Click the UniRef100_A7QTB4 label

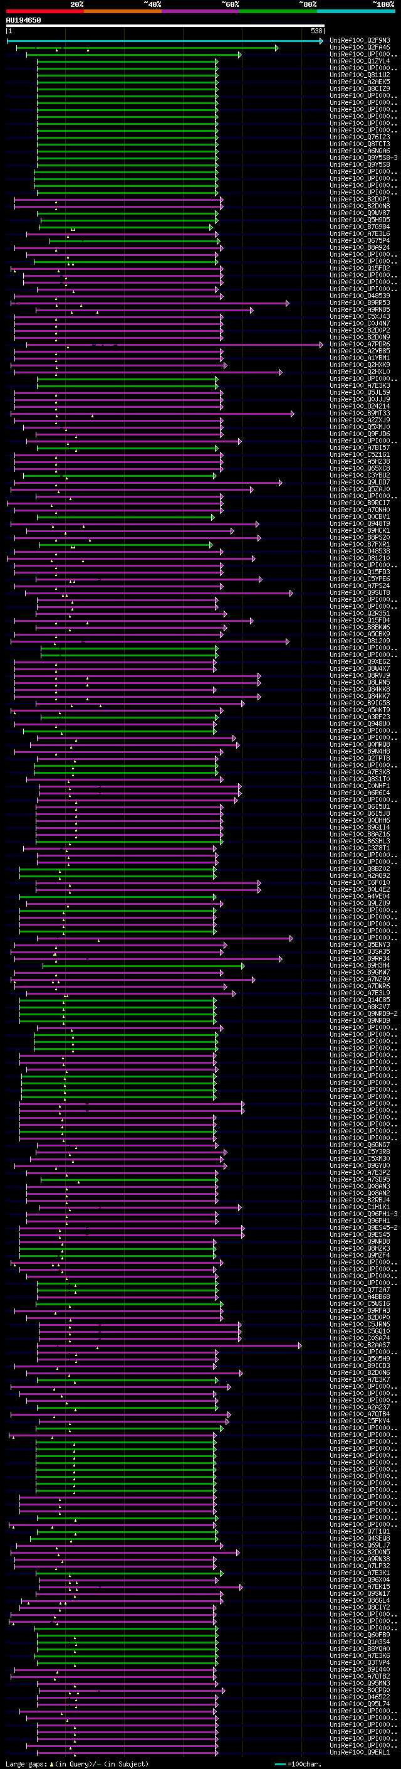(x=360, y=1414)
